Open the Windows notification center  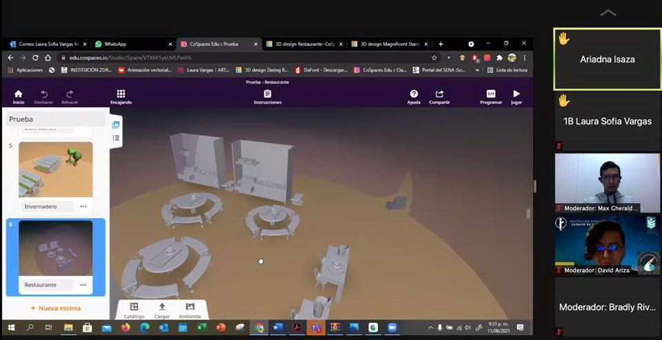coord(520,328)
